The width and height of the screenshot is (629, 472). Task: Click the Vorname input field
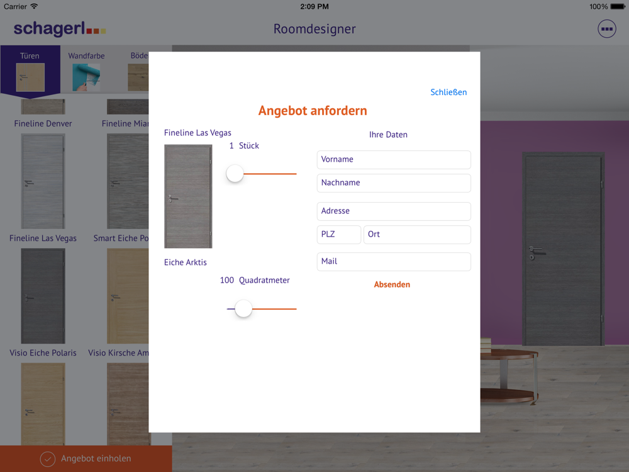click(x=394, y=159)
